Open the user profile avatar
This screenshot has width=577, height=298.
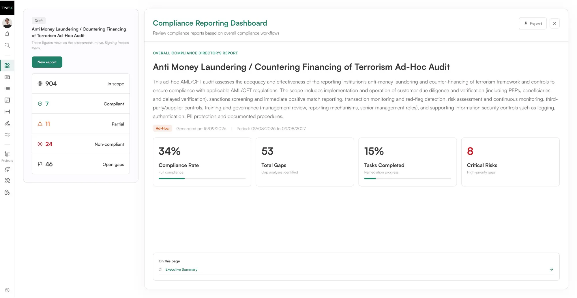[x=7, y=23]
